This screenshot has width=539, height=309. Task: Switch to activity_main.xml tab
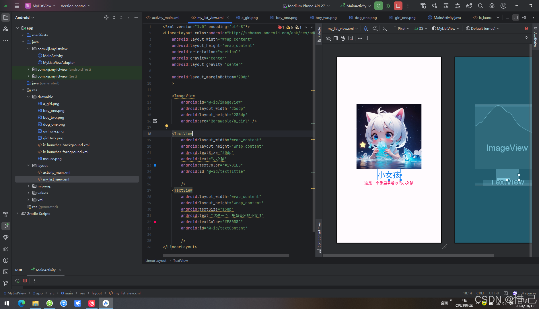click(x=163, y=17)
